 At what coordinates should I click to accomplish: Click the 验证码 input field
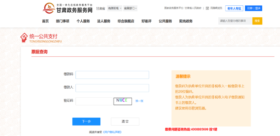(94, 101)
